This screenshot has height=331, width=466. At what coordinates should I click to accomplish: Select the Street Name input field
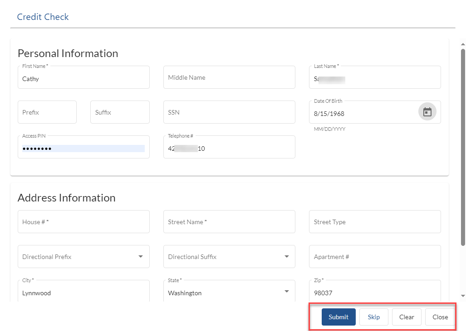pyautogui.click(x=229, y=222)
